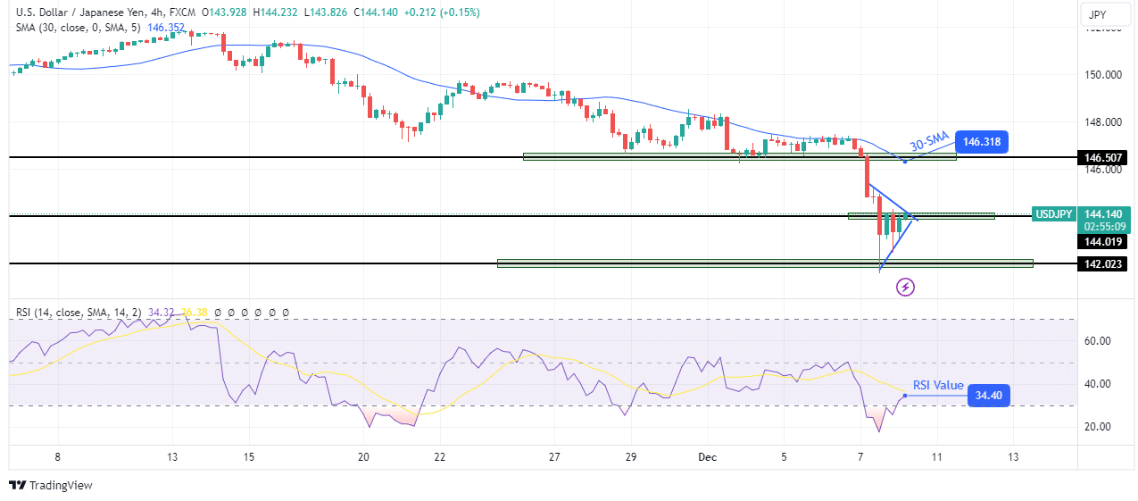Viewport: 1138px width, 501px height.
Task: Click date label 7 on time axis
Action: tap(860, 457)
